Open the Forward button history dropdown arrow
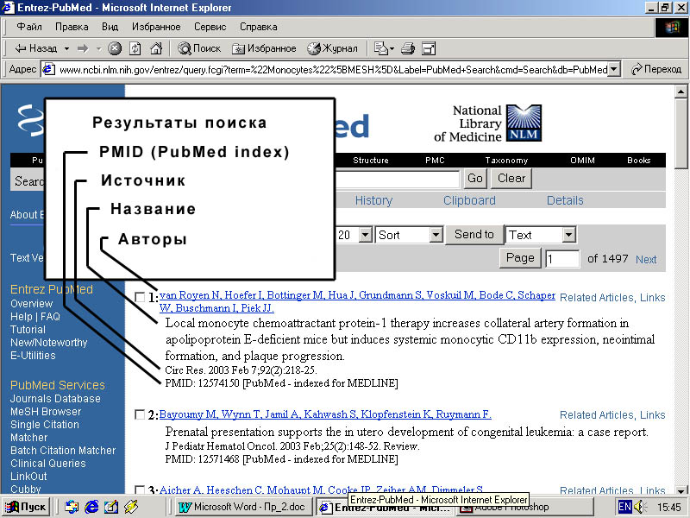The image size is (690, 518). pos(98,48)
